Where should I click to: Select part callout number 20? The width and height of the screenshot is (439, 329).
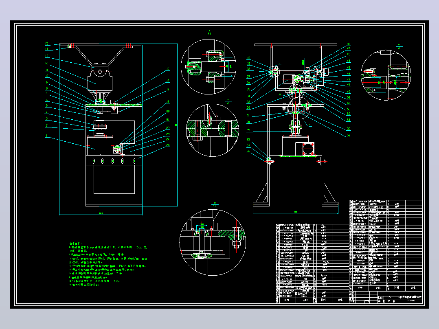click(168, 111)
